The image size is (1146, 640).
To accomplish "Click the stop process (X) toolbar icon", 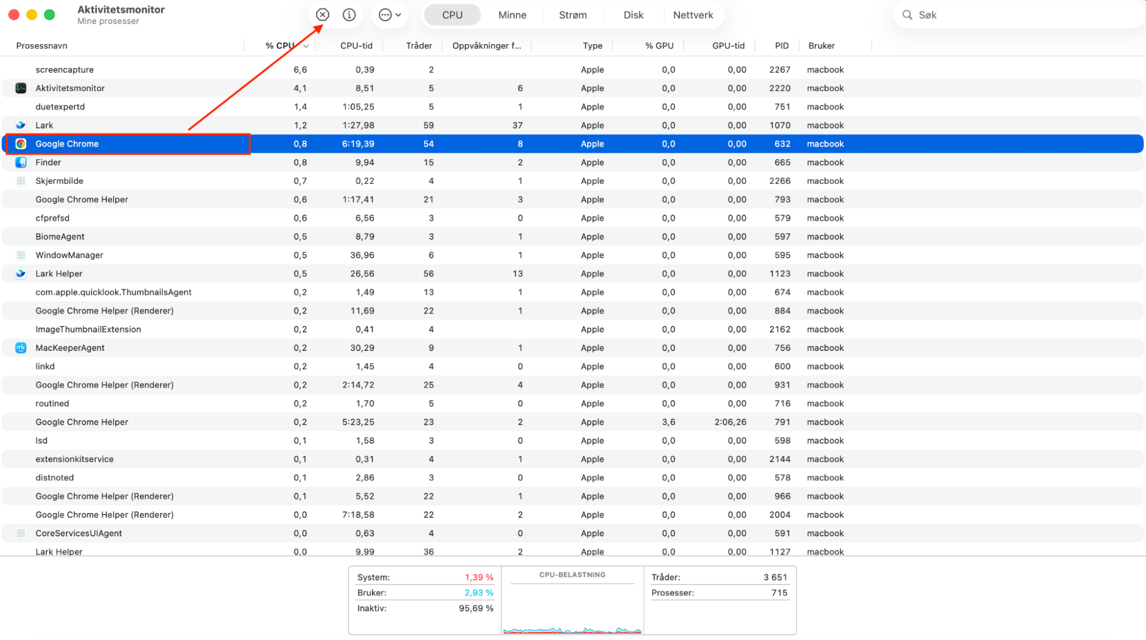I will (323, 15).
